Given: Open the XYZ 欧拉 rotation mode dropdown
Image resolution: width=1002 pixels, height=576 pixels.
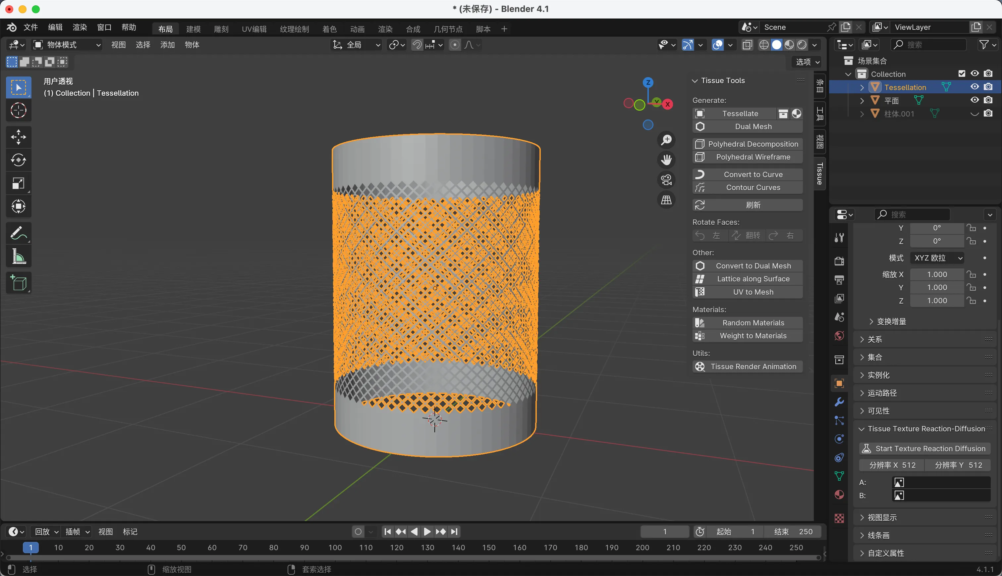Looking at the screenshot, I should point(937,258).
